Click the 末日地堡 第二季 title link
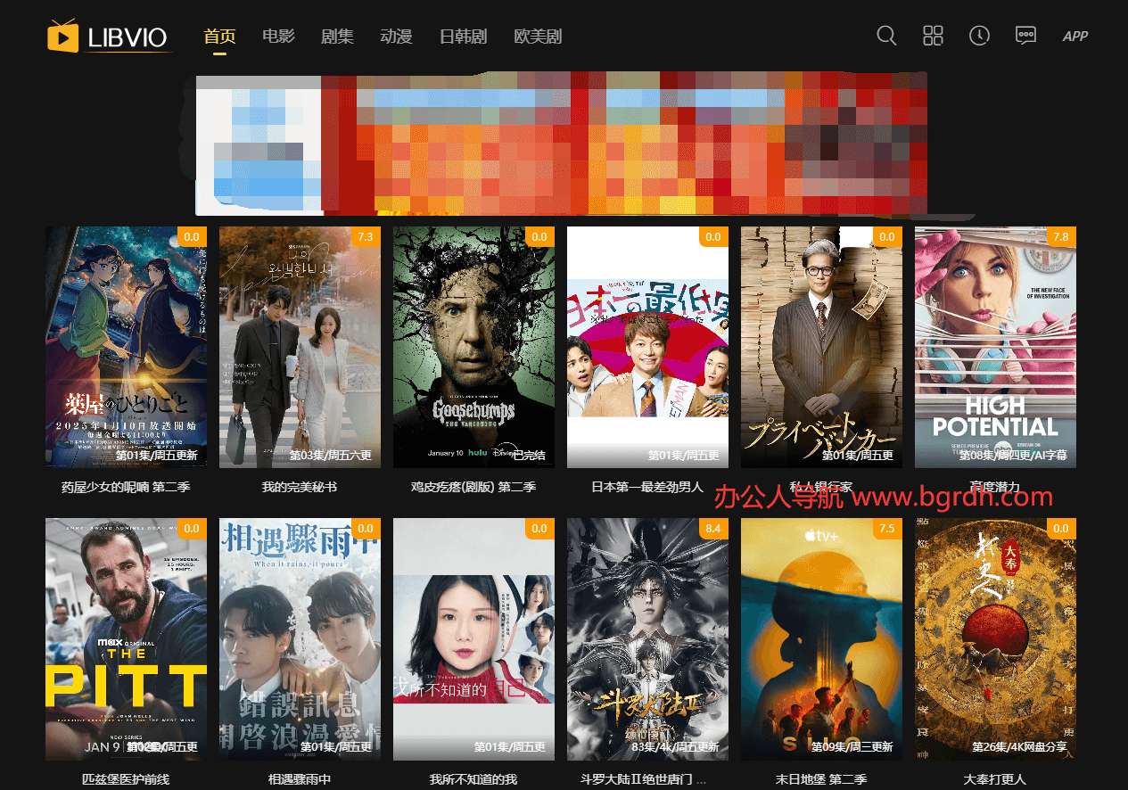 821,779
